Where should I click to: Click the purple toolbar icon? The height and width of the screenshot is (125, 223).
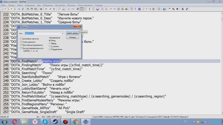click(139, 9)
